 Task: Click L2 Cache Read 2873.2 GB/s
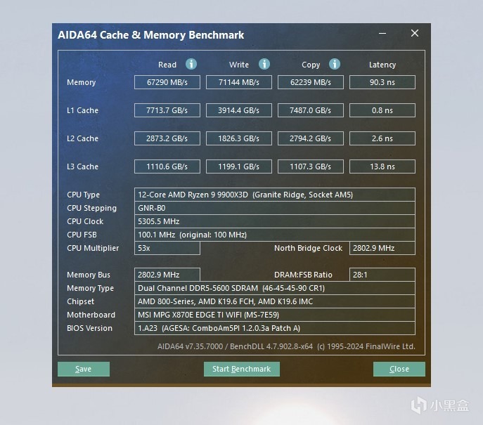[167, 138]
